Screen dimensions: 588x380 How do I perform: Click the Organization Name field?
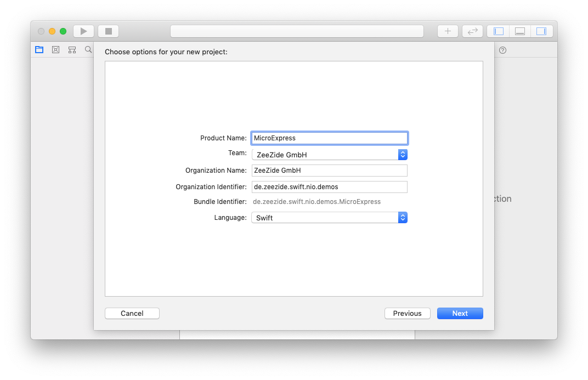click(x=330, y=171)
